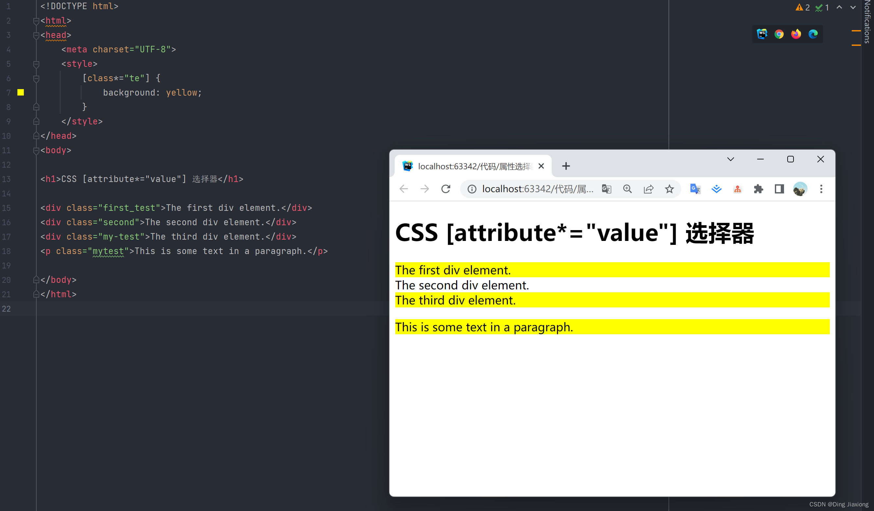
Task: Click 'The third div element.' text in browser
Action: [455, 300]
